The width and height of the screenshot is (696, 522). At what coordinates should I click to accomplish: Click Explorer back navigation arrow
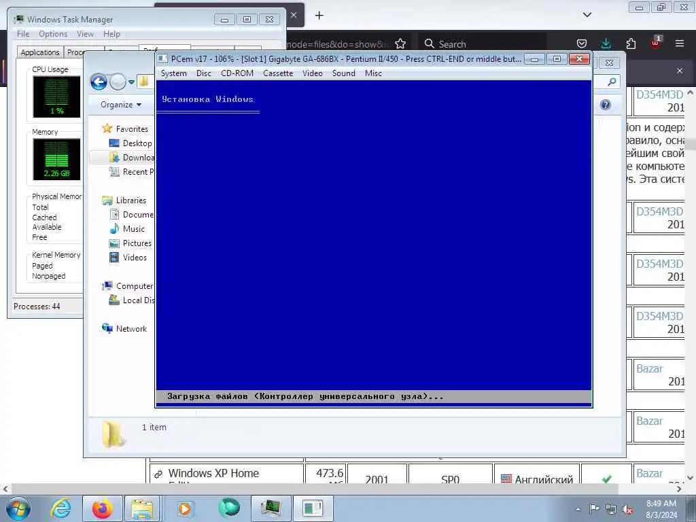99,82
